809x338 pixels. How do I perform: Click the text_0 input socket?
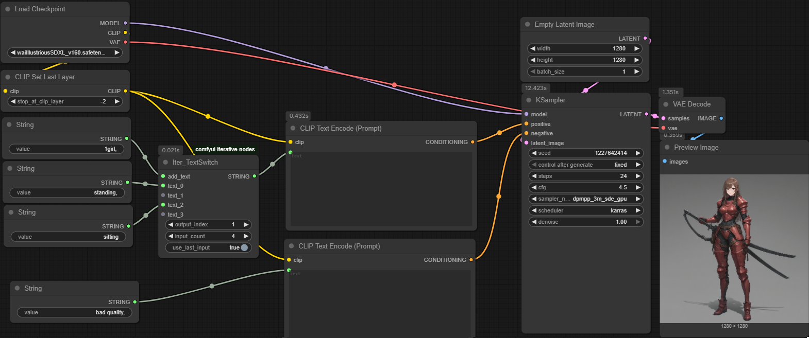coord(163,186)
